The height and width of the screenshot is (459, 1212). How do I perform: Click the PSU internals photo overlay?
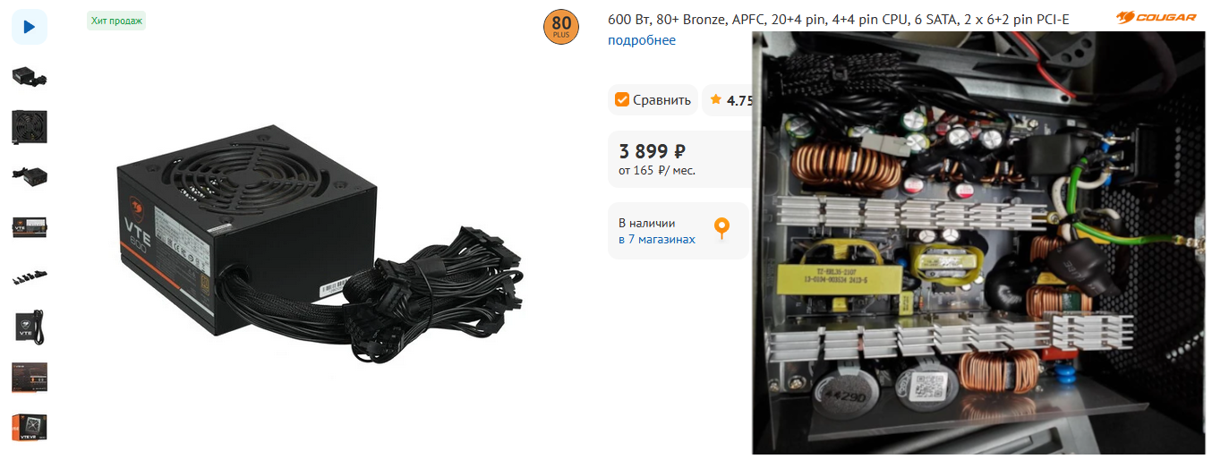978,242
